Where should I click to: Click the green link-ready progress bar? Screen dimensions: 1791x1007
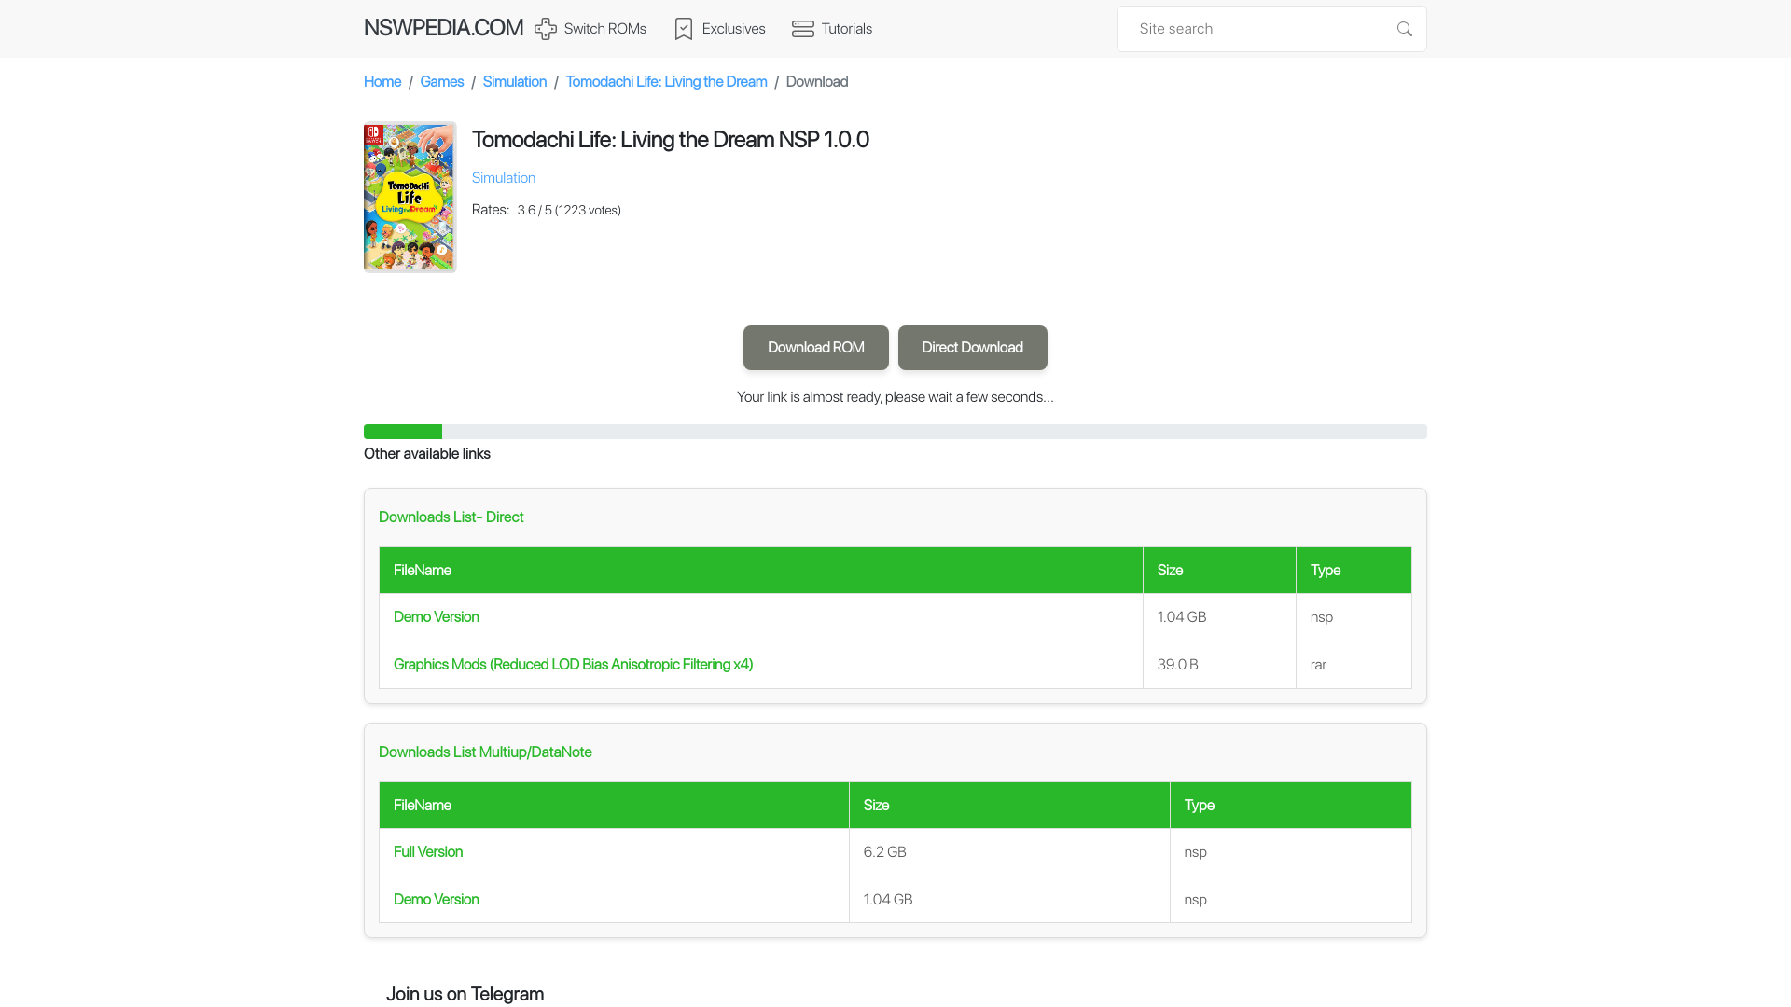pos(895,432)
